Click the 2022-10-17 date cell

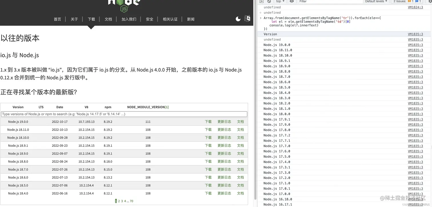(60, 122)
